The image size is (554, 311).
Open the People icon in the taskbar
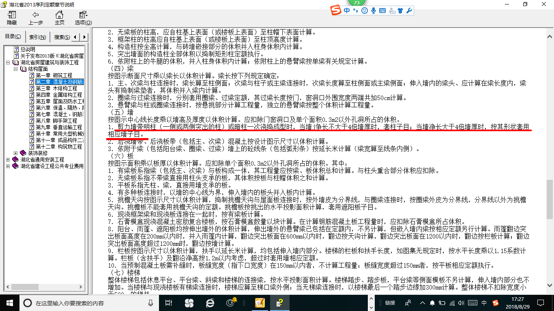408,302
